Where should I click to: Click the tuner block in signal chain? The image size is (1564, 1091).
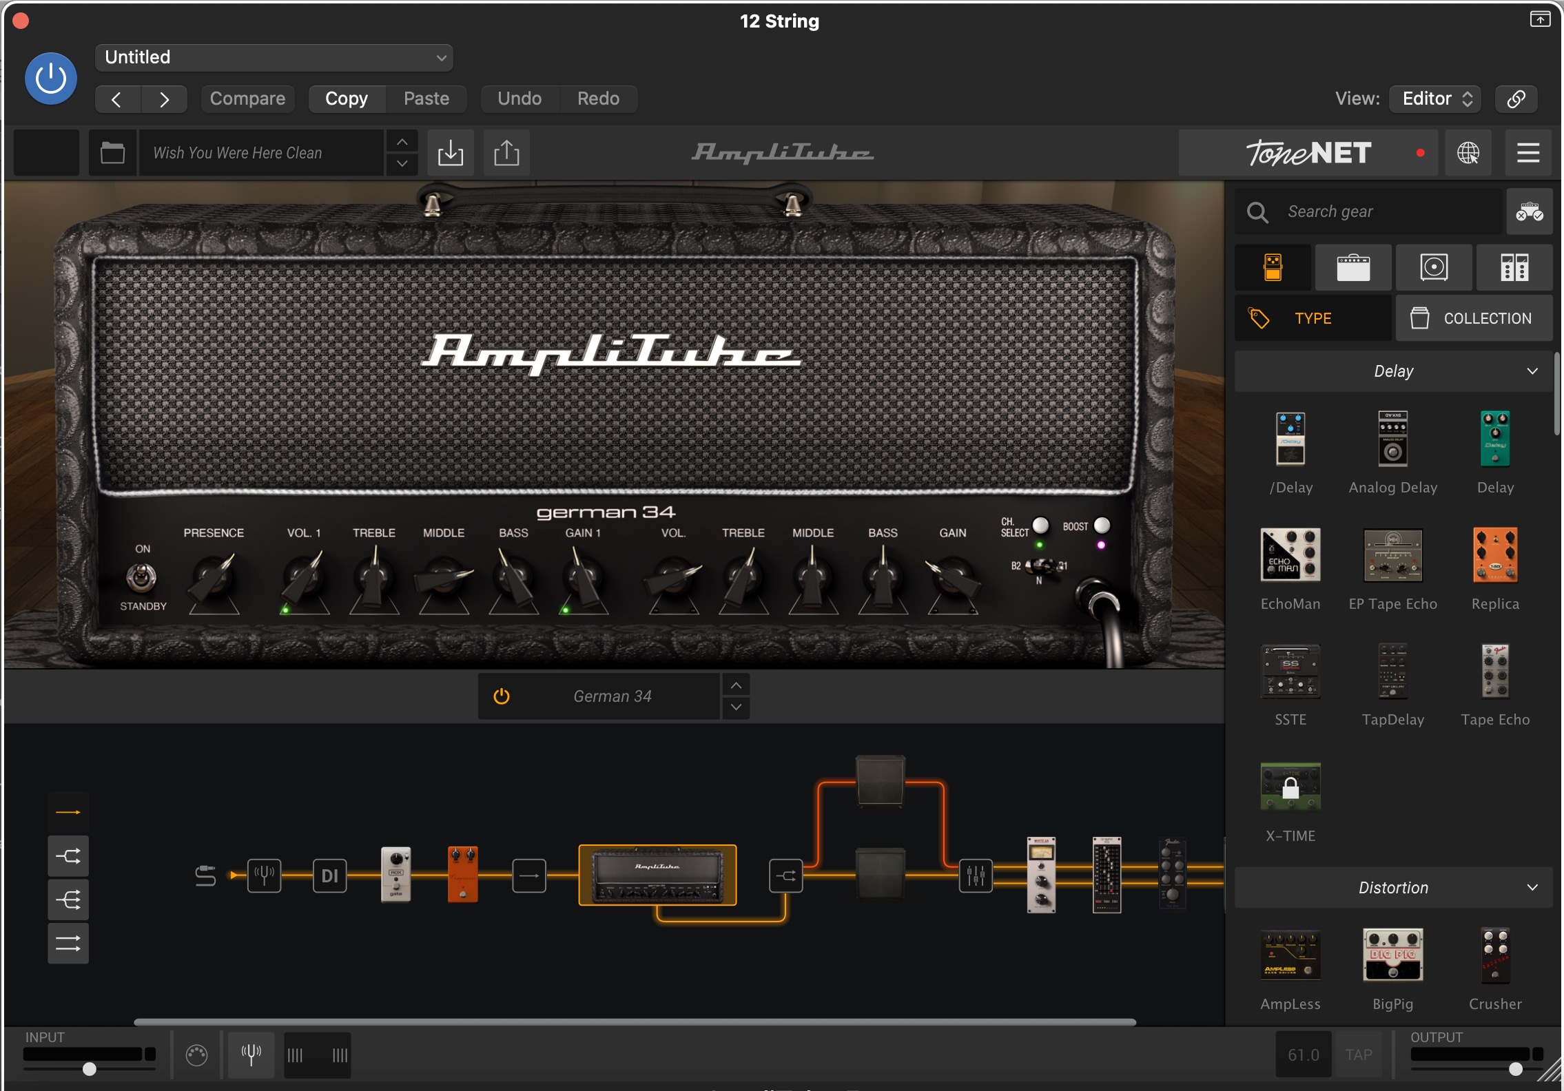point(265,875)
